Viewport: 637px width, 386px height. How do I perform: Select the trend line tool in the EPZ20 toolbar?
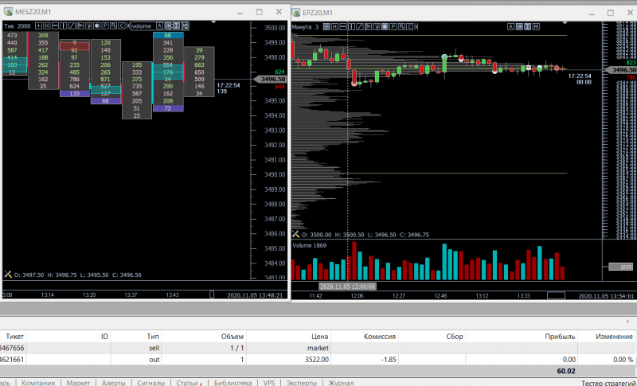[x=360, y=27]
